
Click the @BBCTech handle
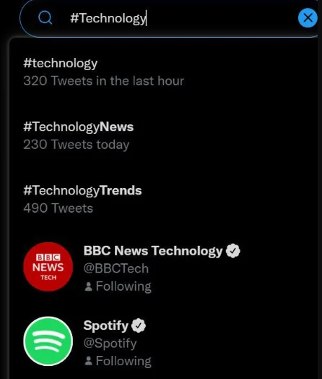(x=116, y=268)
